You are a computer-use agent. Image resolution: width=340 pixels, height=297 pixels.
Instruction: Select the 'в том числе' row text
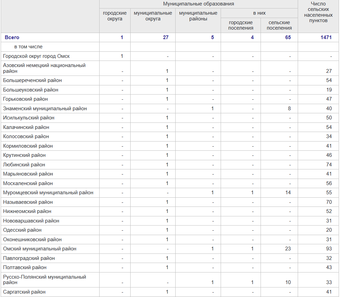click(x=28, y=47)
